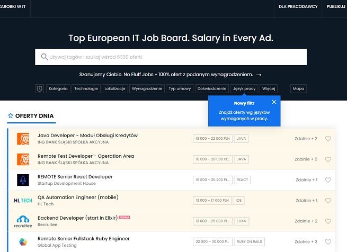Switch to the Mapa view
The height and width of the screenshot is (252, 347).
298,89
